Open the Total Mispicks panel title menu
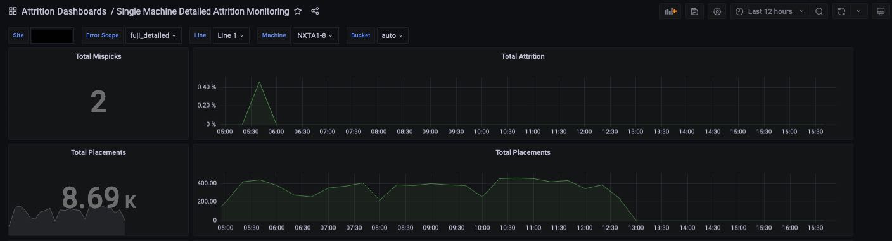This screenshot has width=892, height=241. 98,56
